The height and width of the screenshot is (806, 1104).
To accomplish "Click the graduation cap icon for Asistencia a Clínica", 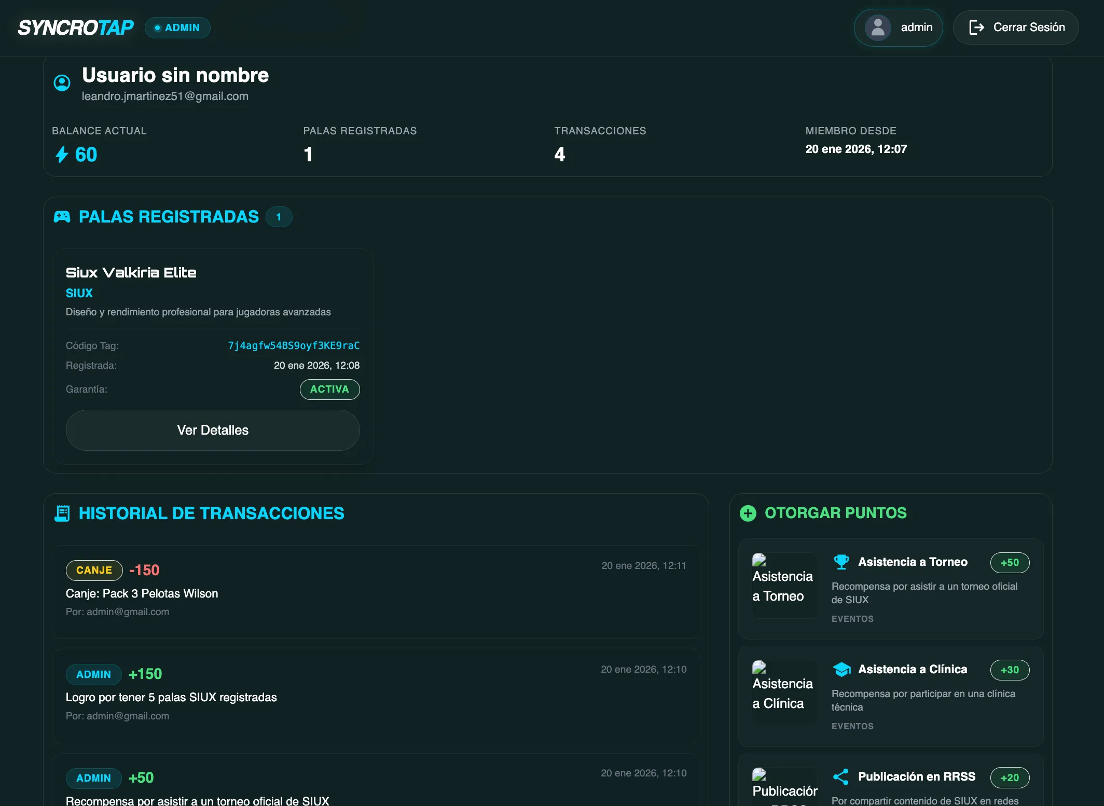I will [841, 669].
